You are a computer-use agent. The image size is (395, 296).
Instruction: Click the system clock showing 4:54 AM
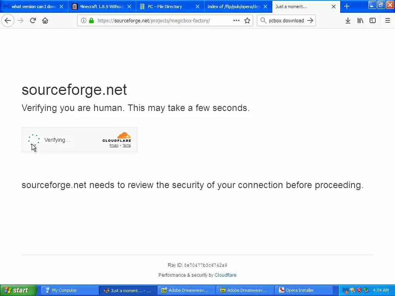[381, 291]
